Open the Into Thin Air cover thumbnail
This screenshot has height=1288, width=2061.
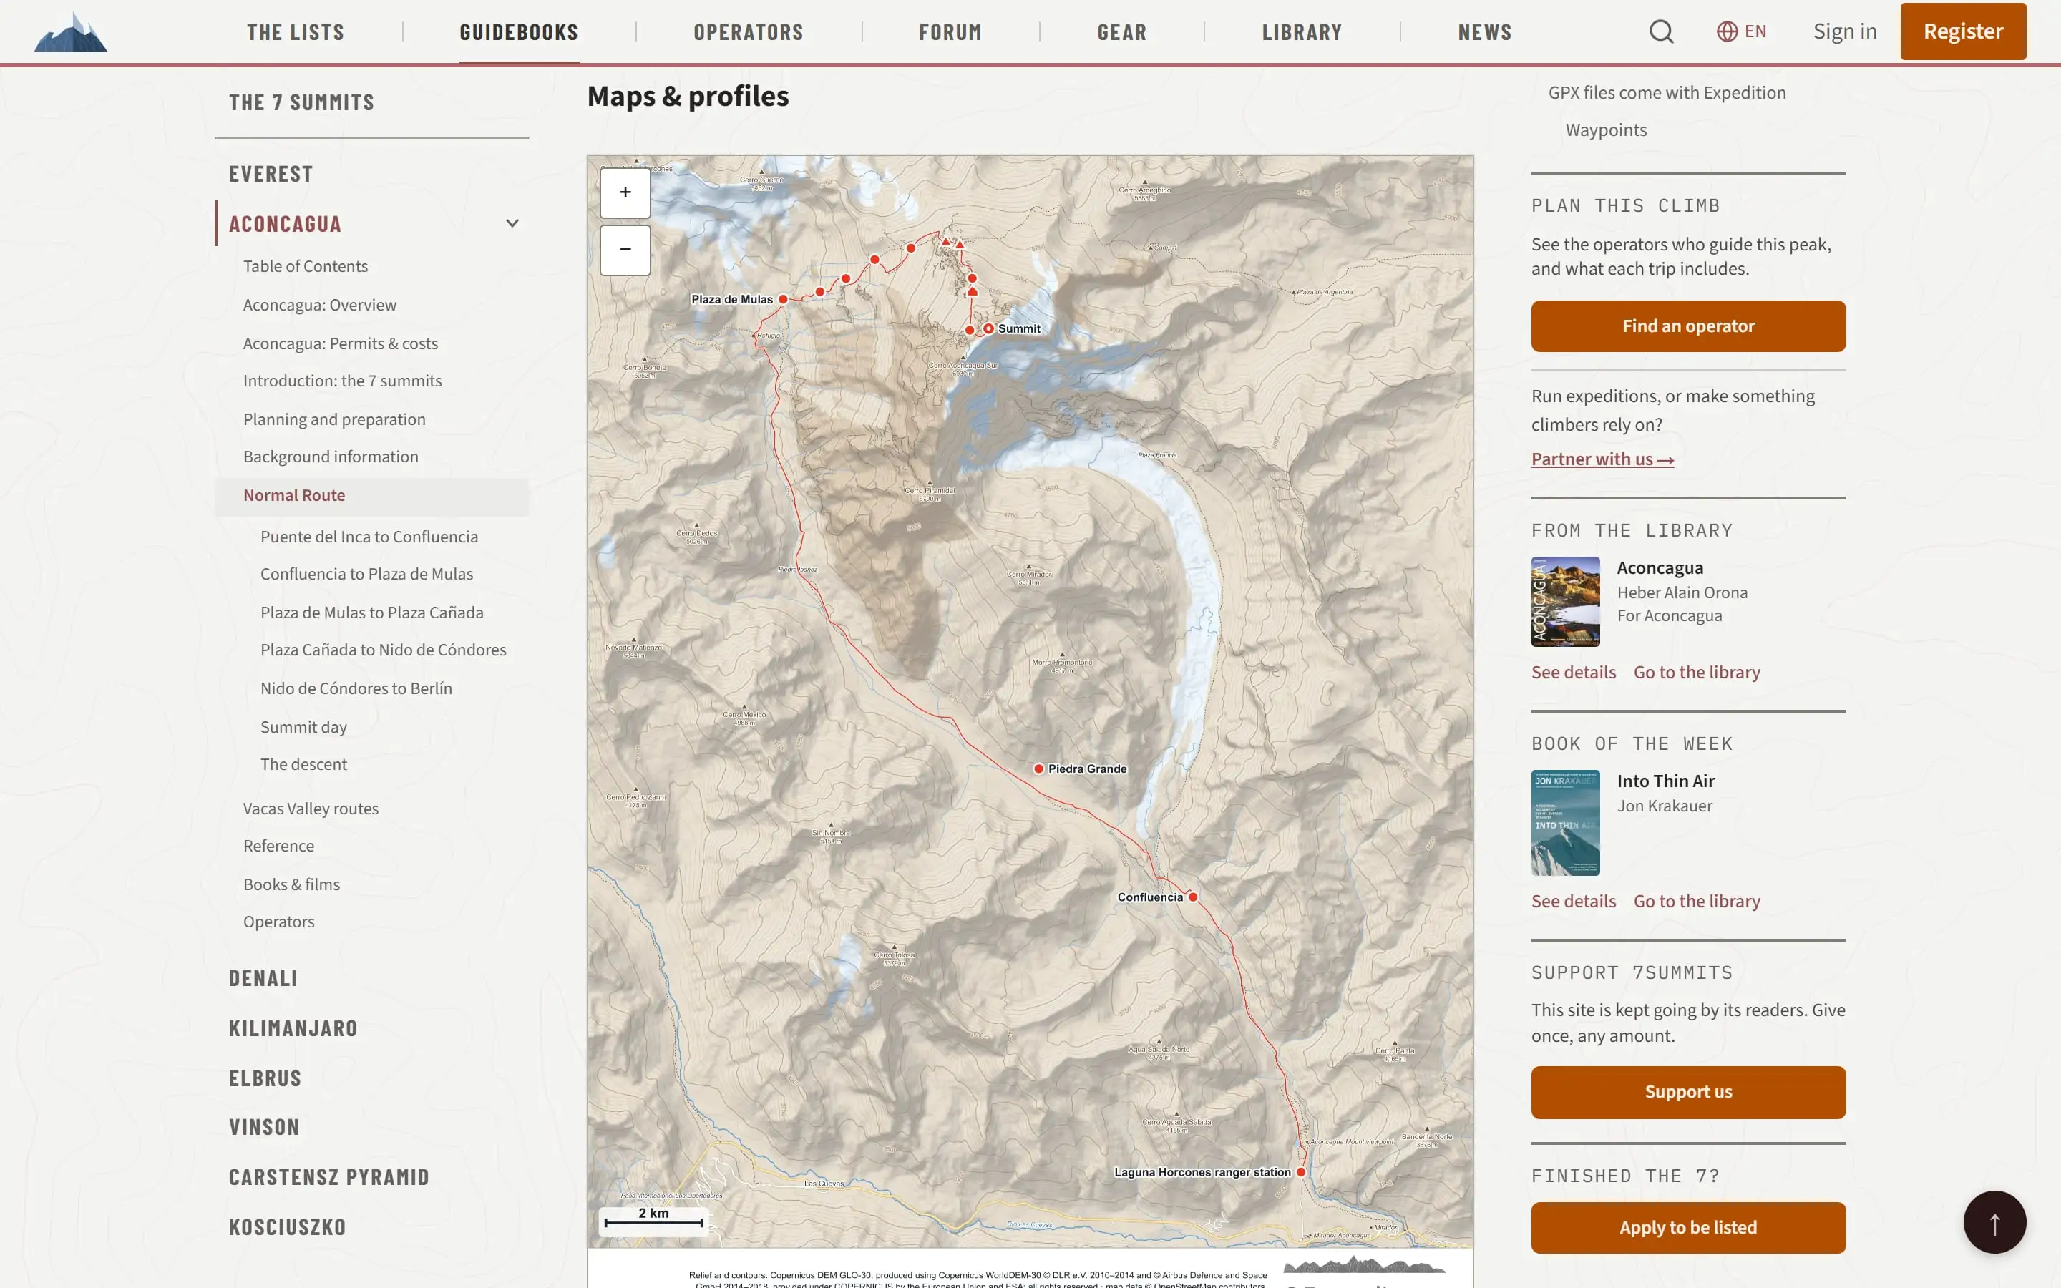click(1565, 823)
